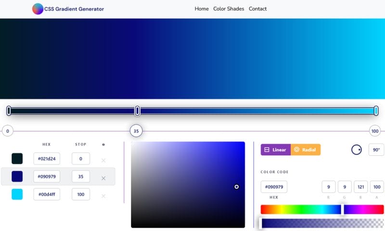
Task: Click the left gradient bar handle
Action: tap(9, 111)
